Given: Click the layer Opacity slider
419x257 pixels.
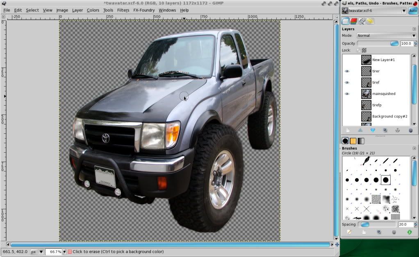Looking at the screenshot, I should click(x=378, y=43).
